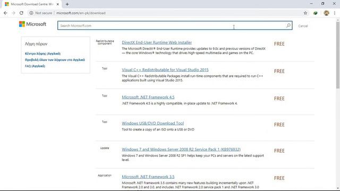Screen dimensions: 340x191
Task: Click the browser back arrow
Action: coord(5,13)
